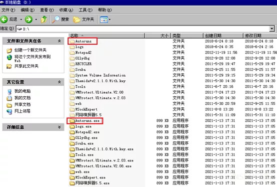Open the Search magnifier tool
The image size is (277, 187).
click(x=55, y=20)
